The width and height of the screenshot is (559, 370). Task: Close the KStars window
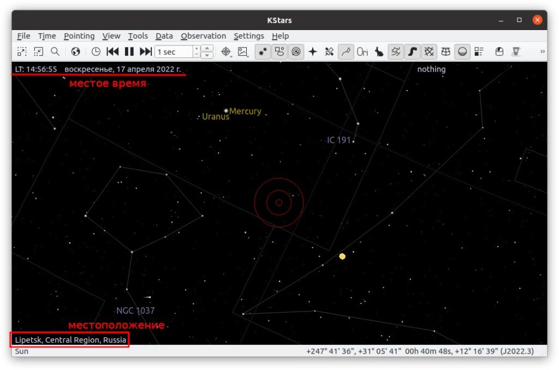[537, 20]
